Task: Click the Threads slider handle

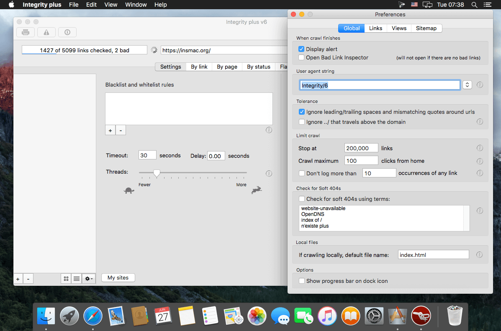Action: (157, 173)
